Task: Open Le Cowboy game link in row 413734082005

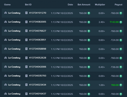Action: point(14,22)
